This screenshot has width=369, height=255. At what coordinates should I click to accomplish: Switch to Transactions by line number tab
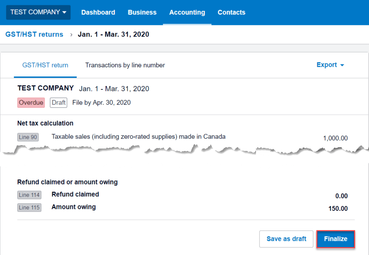(125, 65)
